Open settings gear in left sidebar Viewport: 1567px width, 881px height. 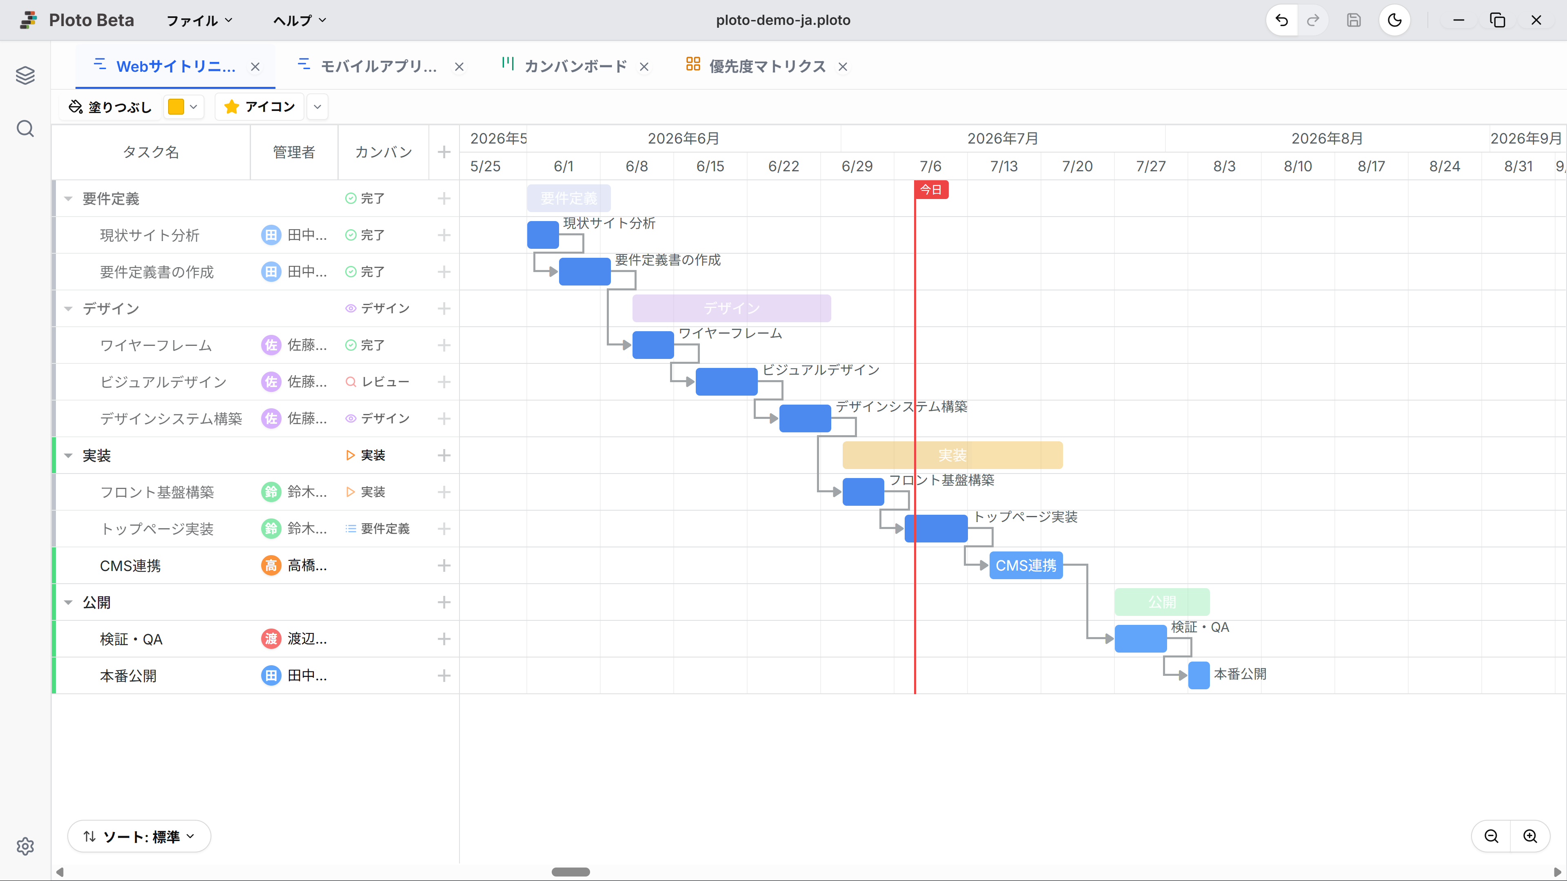[25, 846]
